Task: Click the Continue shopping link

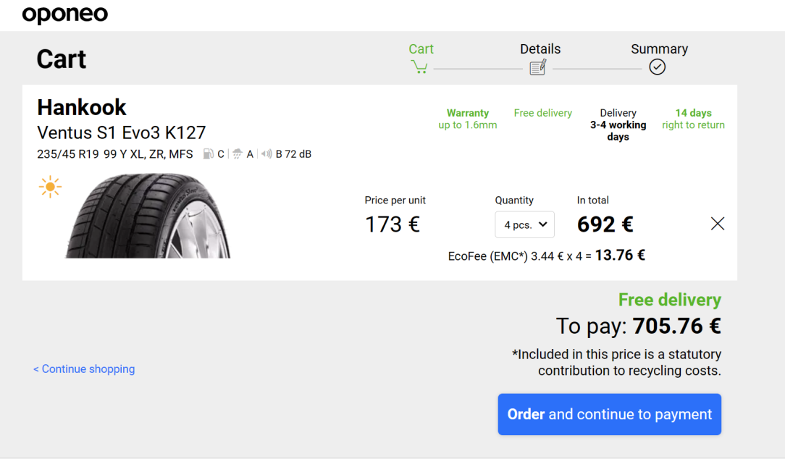Action: [x=84, y=369]
